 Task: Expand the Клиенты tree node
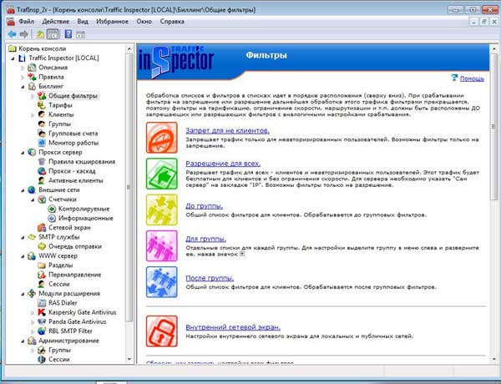tap(33, 114)
